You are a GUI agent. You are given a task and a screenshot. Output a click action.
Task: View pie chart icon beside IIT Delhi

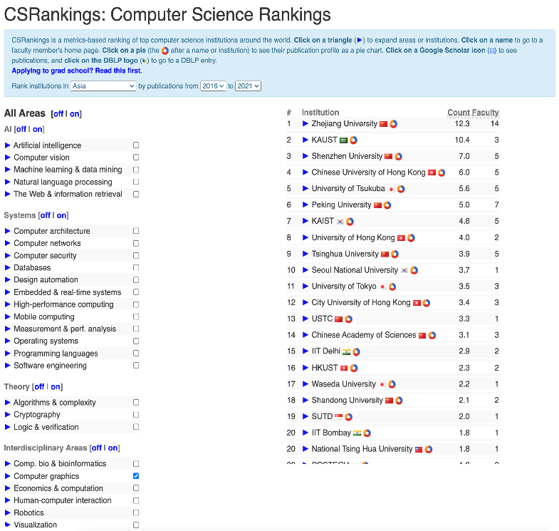pos(356,352)
